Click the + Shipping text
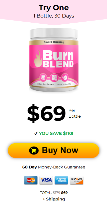 [x=54, y=199]
